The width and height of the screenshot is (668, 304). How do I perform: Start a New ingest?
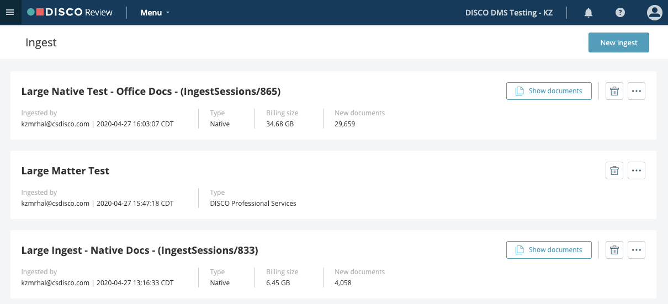pos(619,42)
